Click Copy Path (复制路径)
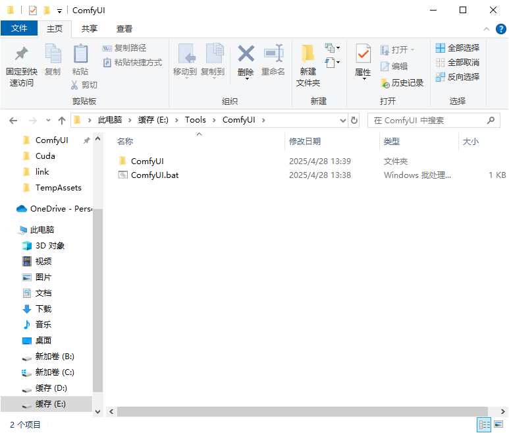This screenshot has height=433, width=509. (124, 48)
